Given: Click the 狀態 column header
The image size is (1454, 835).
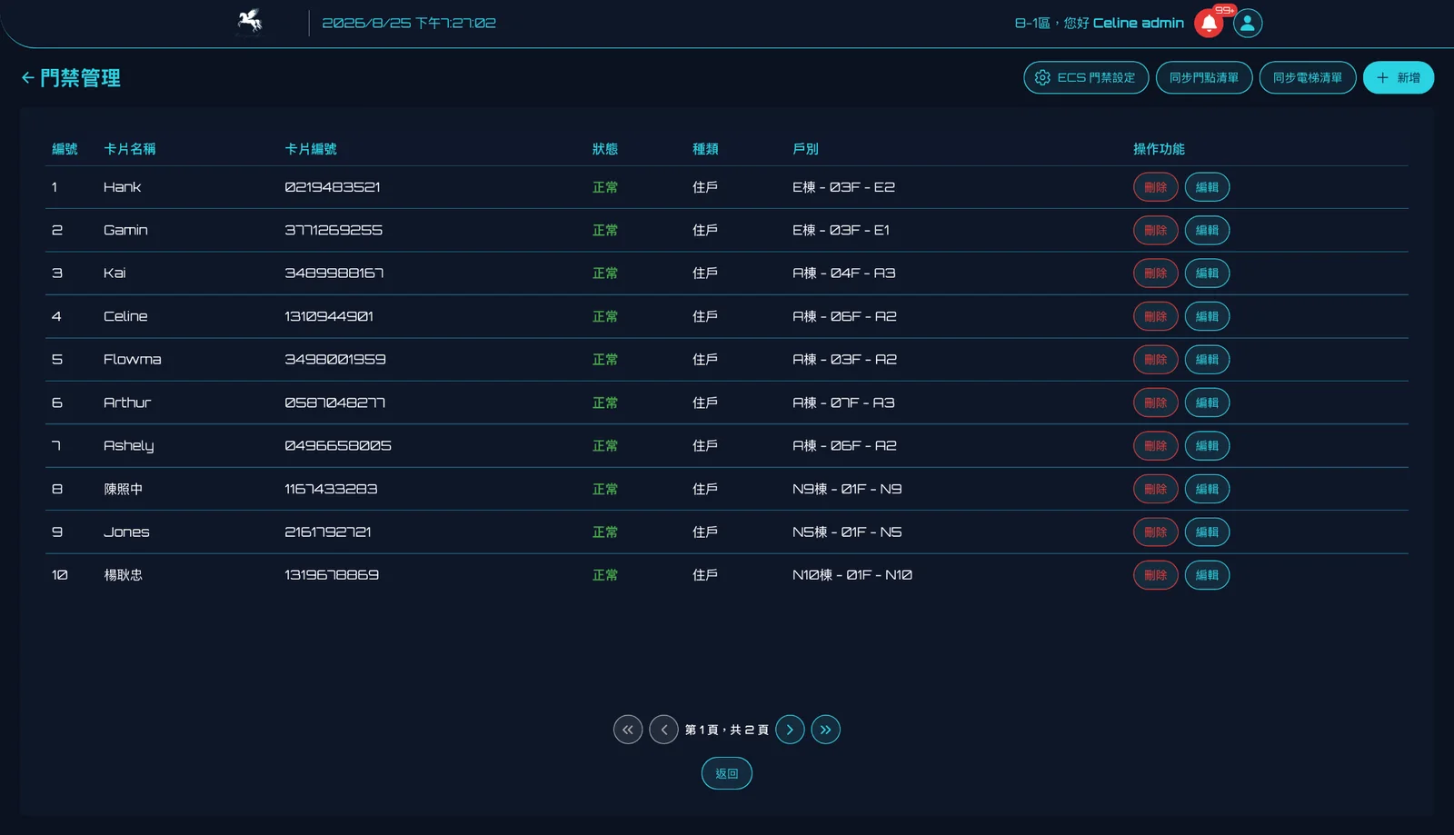Looking at the screenshot, I should [605, 149].
